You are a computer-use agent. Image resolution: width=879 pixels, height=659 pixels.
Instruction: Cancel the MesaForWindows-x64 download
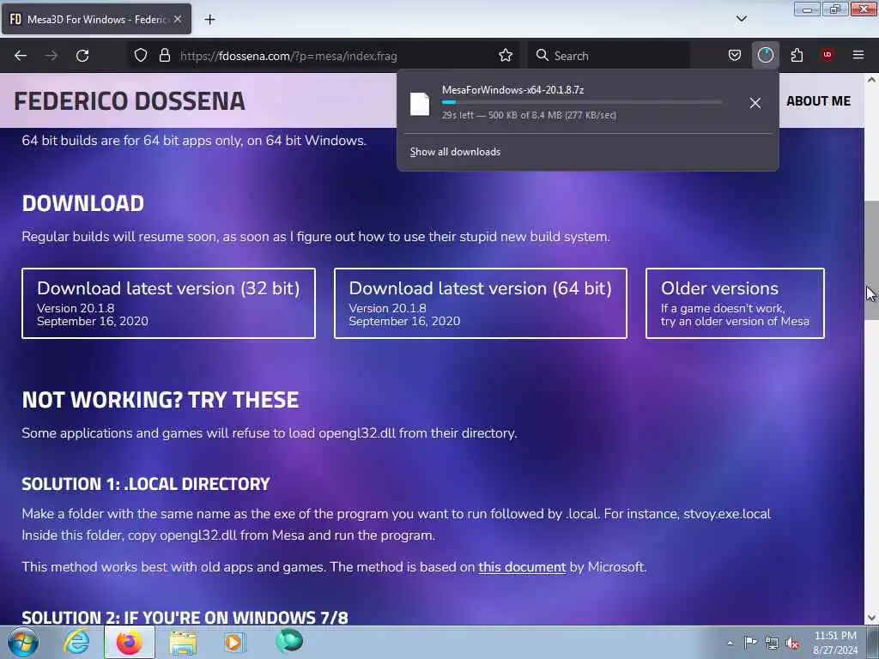pos(755,103)
